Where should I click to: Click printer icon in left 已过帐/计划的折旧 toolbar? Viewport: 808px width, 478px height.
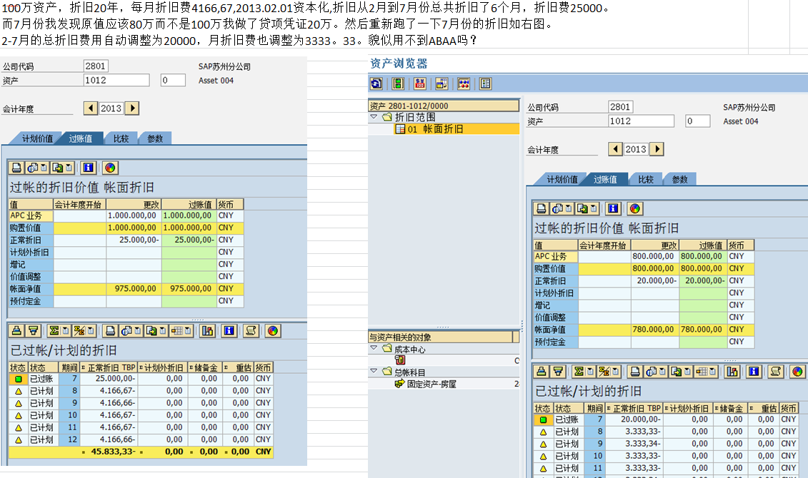pos(110,331)
